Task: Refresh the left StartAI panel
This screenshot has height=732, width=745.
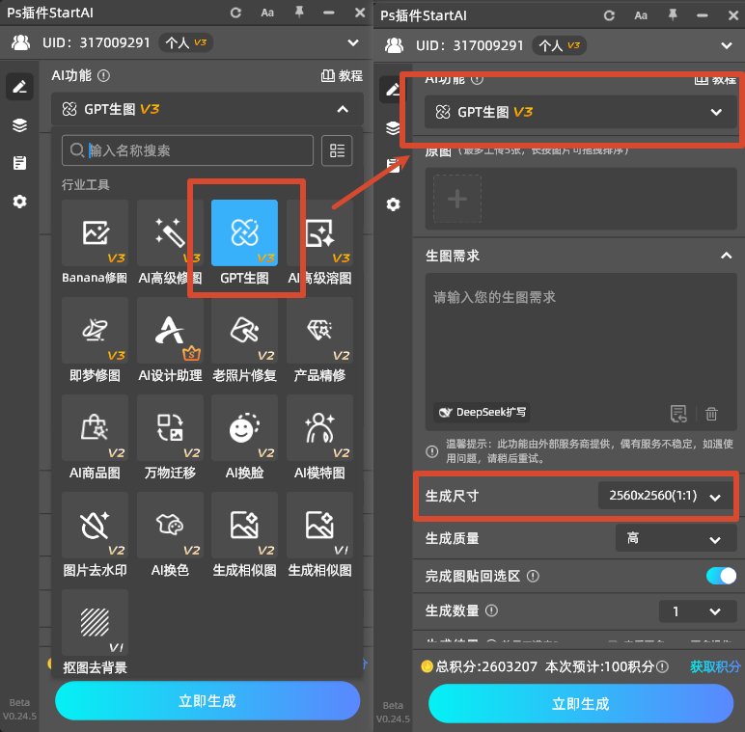Action: [x=235, y=13]
